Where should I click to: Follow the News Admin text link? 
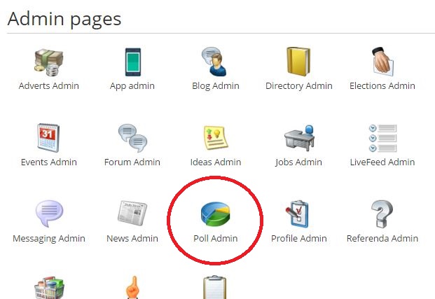pyautogui.click(x=132, y=238)
